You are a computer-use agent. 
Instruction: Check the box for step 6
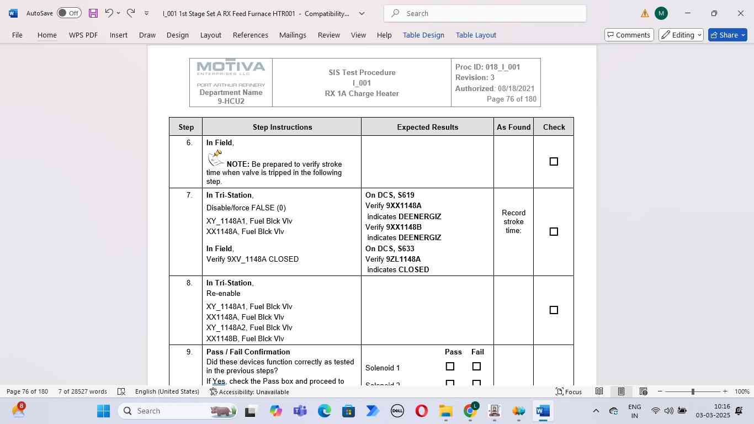tap(554, 162)
